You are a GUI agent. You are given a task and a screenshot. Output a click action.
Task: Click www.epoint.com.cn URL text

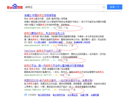(33, 75)
